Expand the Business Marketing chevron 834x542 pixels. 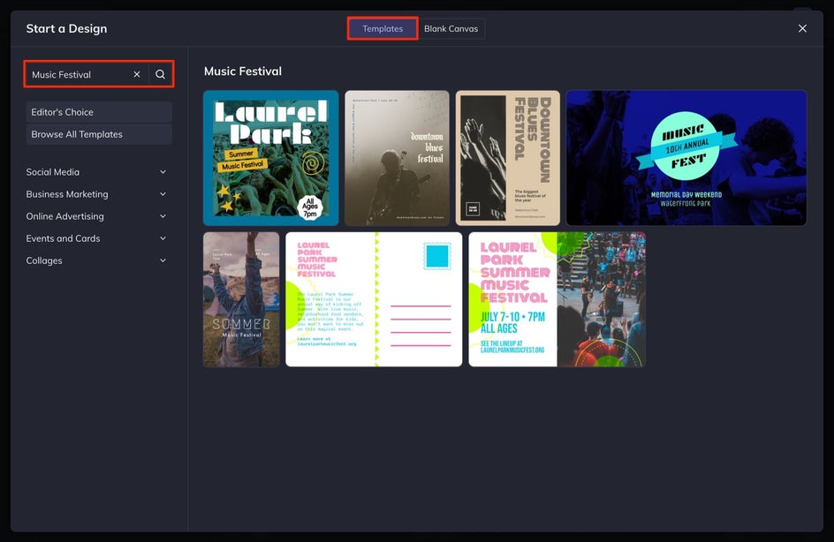click(x=163, y=194)
